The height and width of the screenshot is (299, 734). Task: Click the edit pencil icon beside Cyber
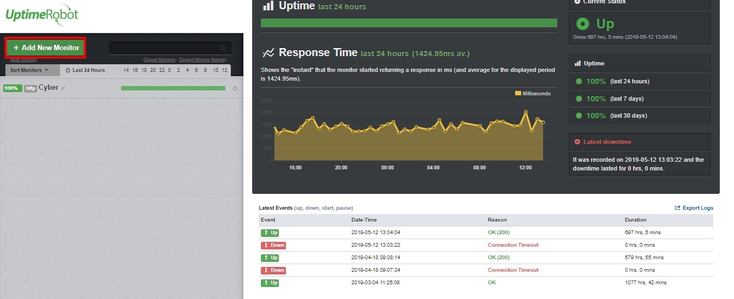point(63,88)
